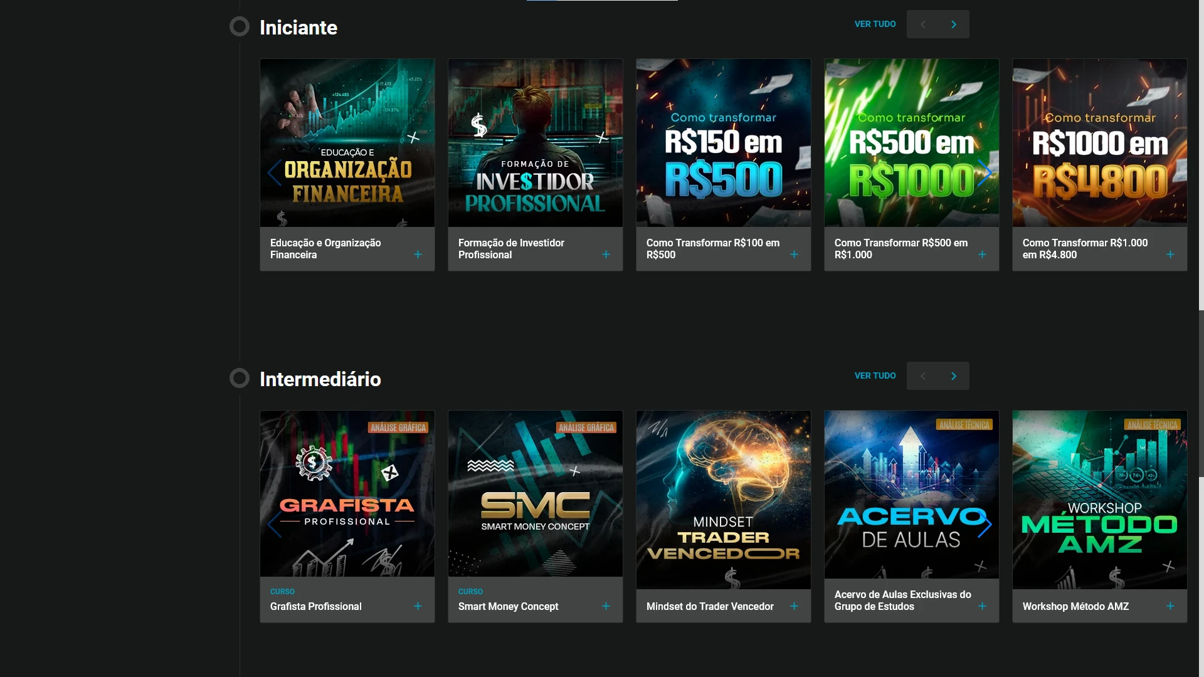Viewport: 1204px width, 677px height.
Task: Click plus icon on Grafista Profissional card
Action: coord(418,606)
